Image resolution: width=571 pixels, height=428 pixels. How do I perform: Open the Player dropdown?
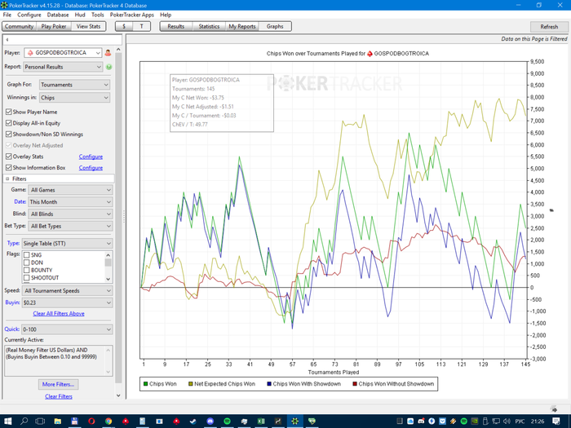point(63,53)
